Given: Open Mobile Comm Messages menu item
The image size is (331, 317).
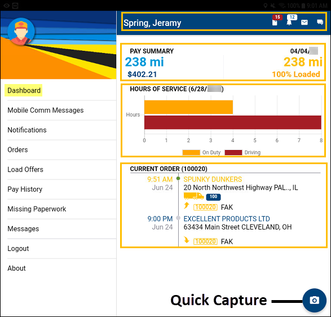Looking at the screenshot, I should [46, 110].
